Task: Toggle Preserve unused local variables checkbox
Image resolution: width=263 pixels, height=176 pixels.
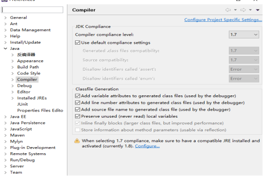Action: [77, 116]
